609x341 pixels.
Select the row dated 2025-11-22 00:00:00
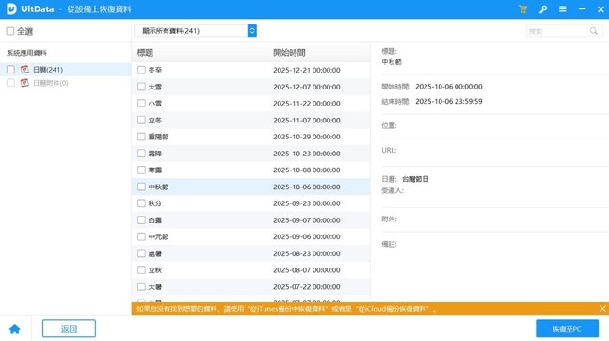point(250,104)
